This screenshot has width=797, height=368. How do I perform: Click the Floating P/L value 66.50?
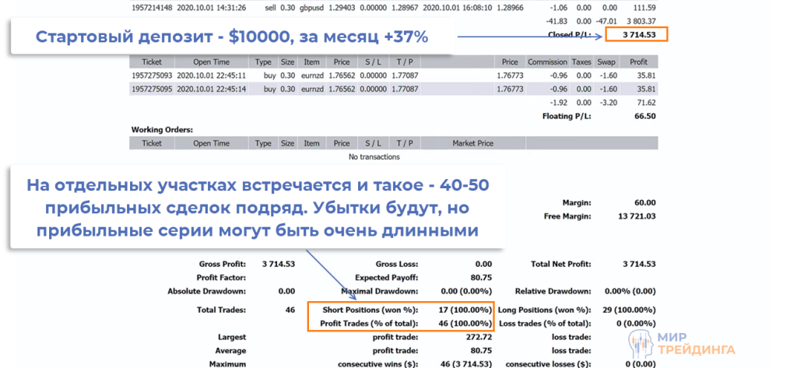point(642,116)
